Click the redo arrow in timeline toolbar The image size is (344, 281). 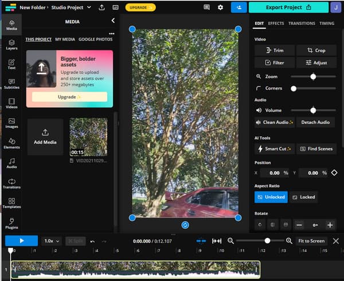click(x=104, y=241)
